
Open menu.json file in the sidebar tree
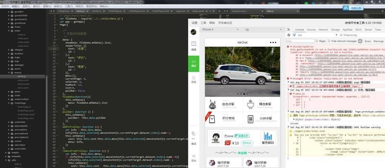[x=23, y=80]
